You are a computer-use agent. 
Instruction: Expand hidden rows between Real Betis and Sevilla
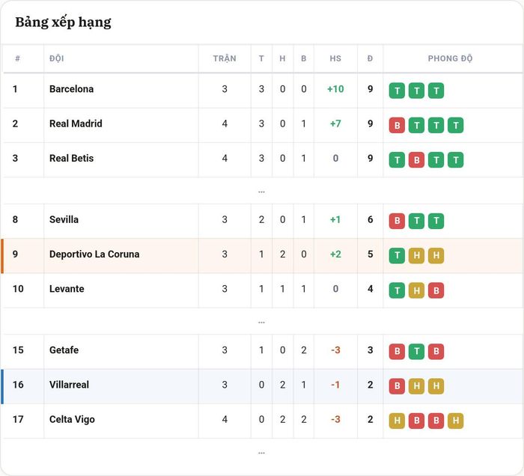click(x=261, y=192)
